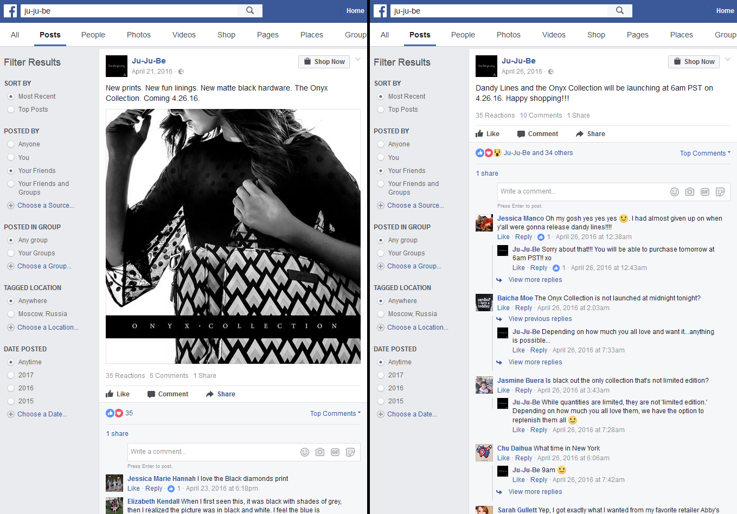Open chevron menu on April 26 post

pos(728,60)
